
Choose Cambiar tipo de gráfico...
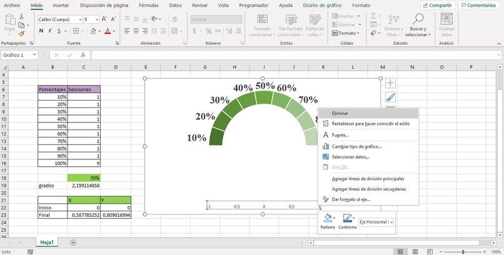click(368, 146)
